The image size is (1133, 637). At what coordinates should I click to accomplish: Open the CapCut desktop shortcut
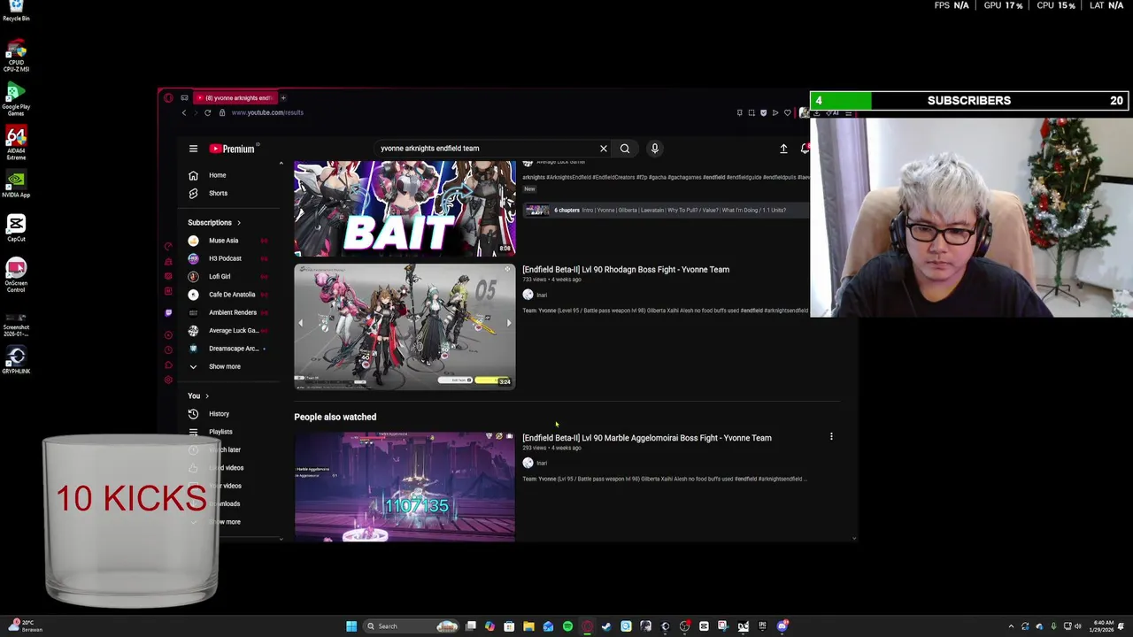[x=16, y=228]
